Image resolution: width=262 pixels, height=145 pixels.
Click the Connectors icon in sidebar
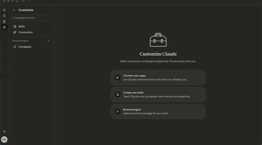15,32
